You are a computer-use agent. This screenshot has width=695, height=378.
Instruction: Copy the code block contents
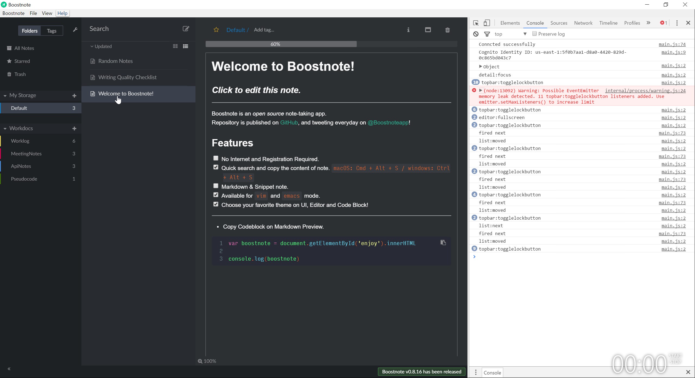pyautogui.click(x=443, y=242)
